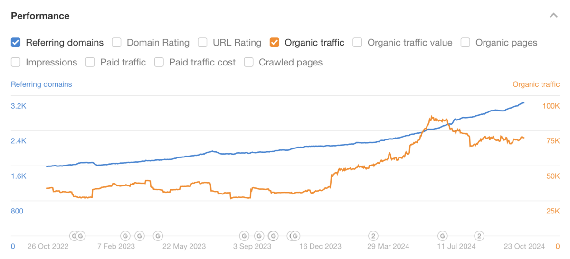
Task: Enable the Domain Rating checkbox
Action: (x=117, y=43)
